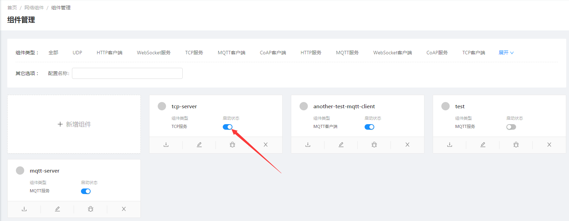This screenshot has width=569, height=221.
Task: Go to 首页 breadcrumb link
Action: pyautogui.click(x=12, y=8)
